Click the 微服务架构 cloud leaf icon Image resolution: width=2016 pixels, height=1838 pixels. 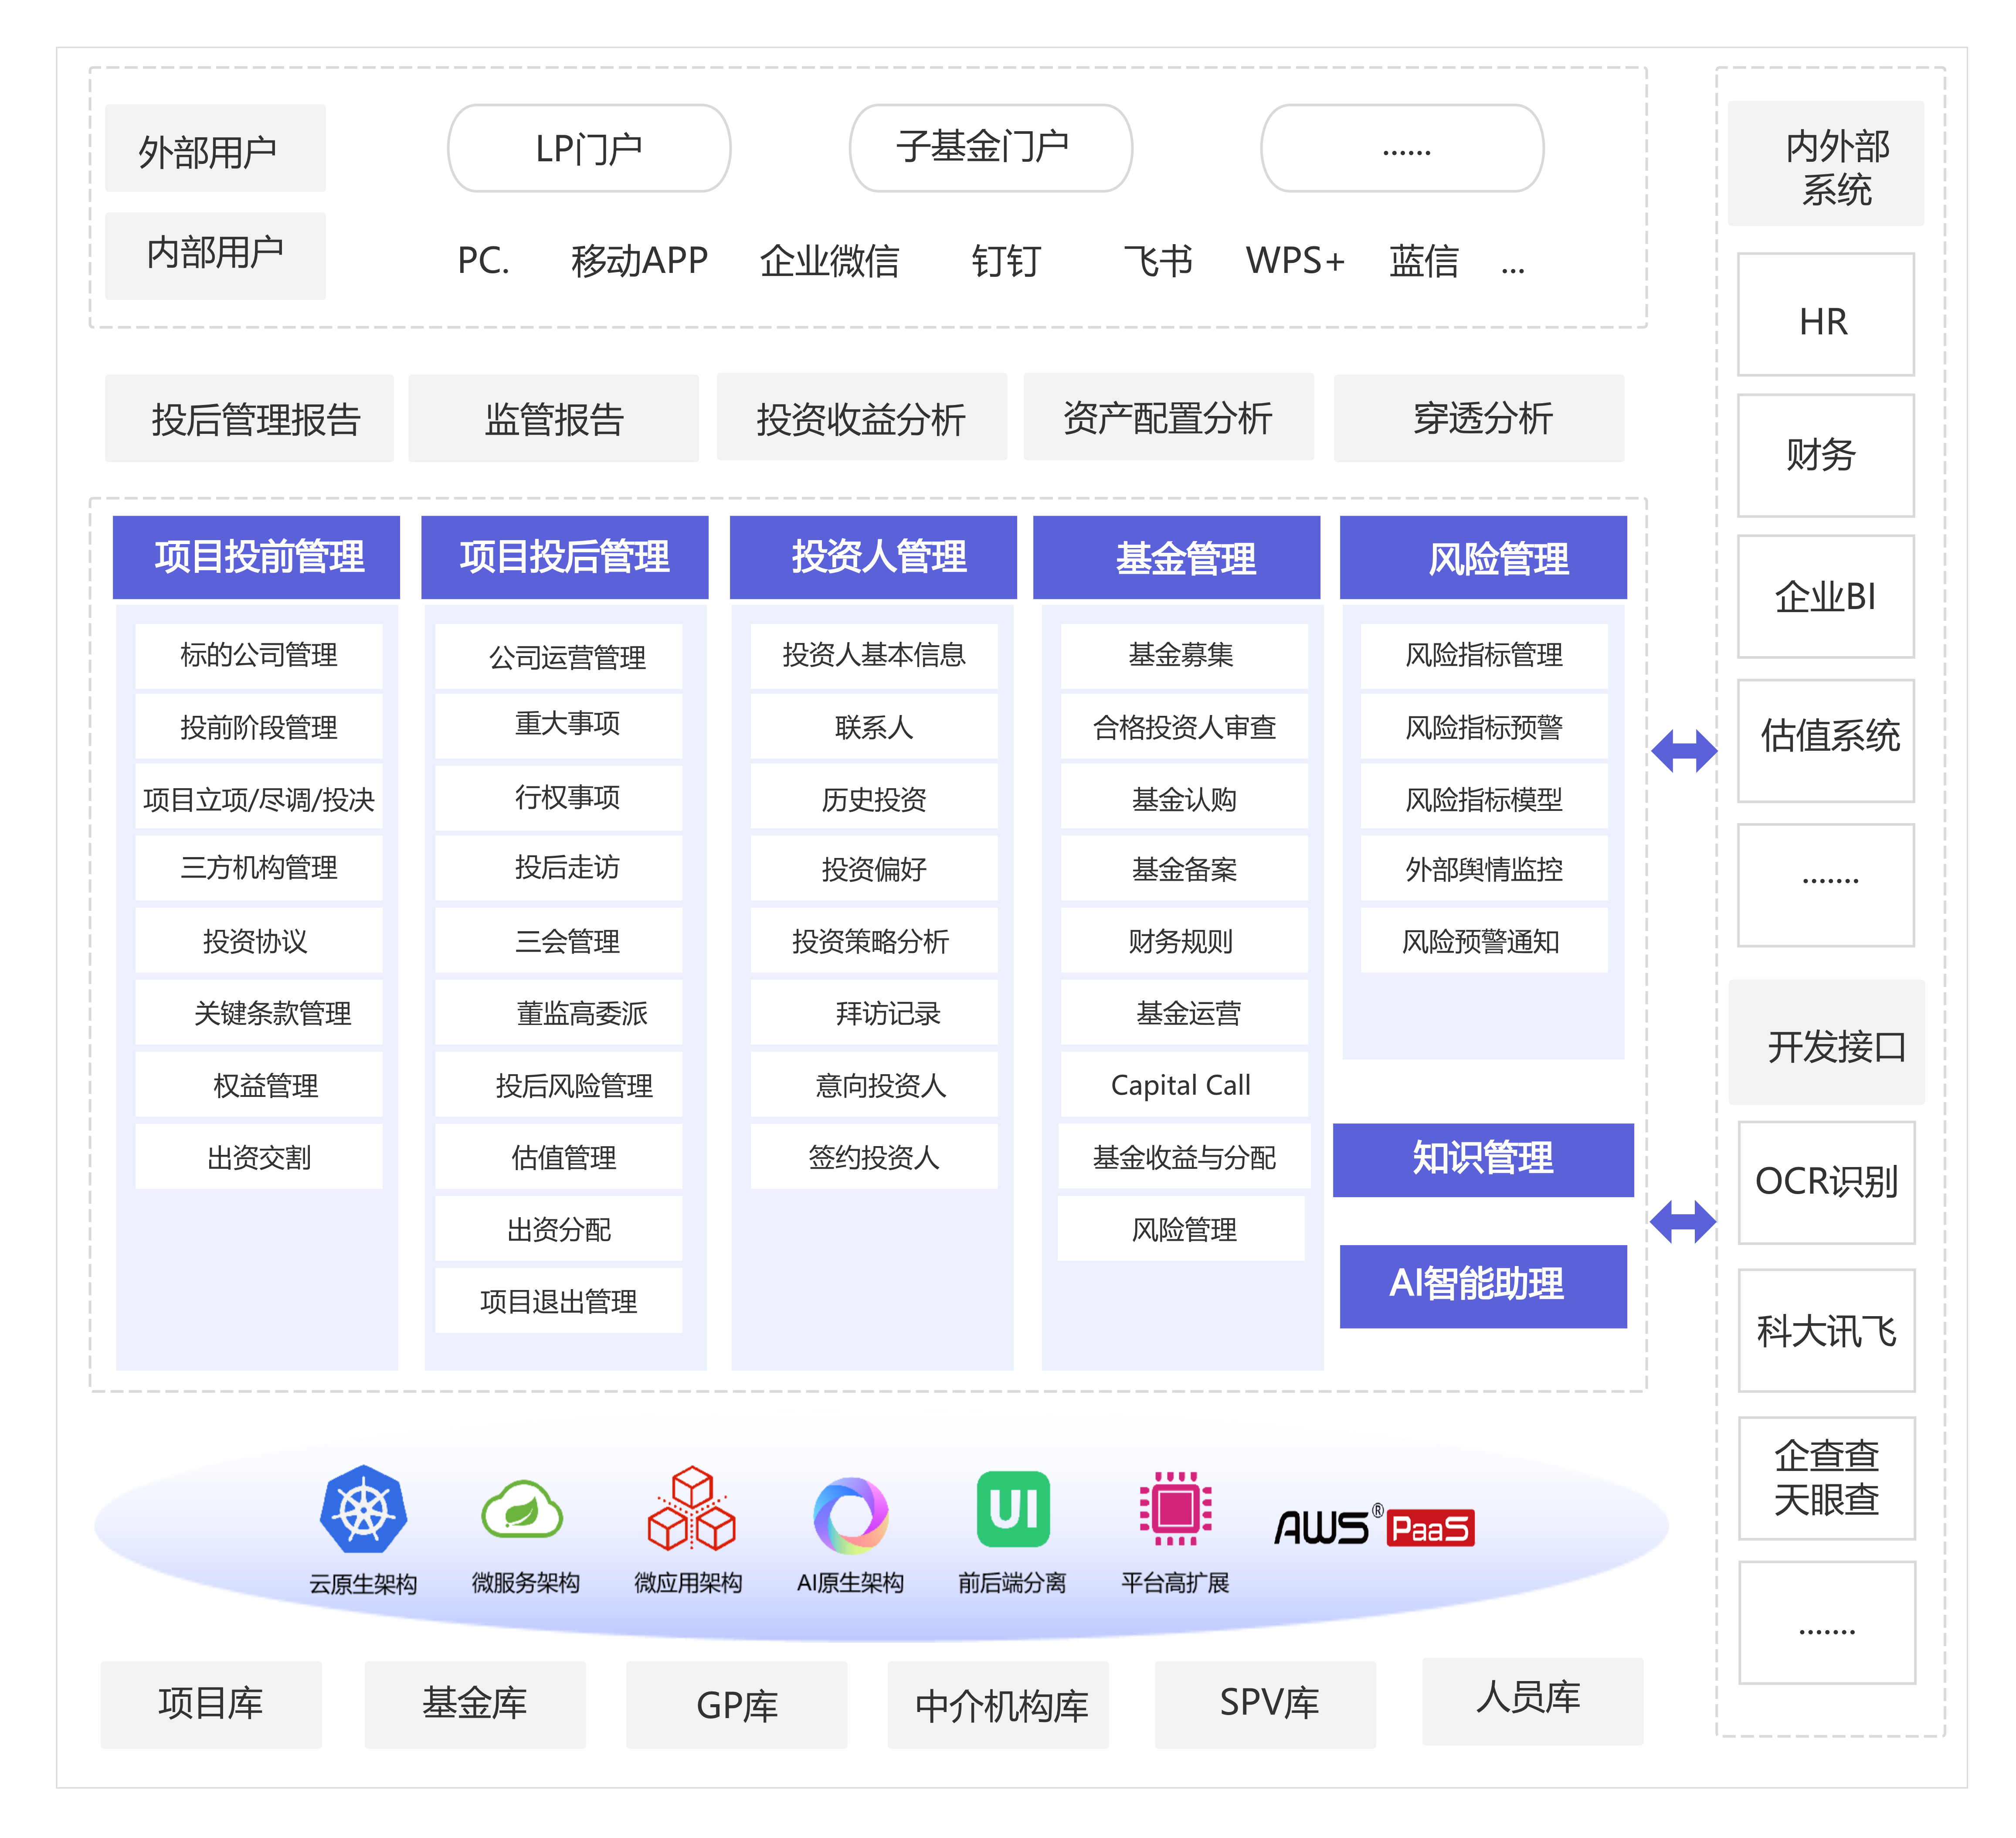522,1509
